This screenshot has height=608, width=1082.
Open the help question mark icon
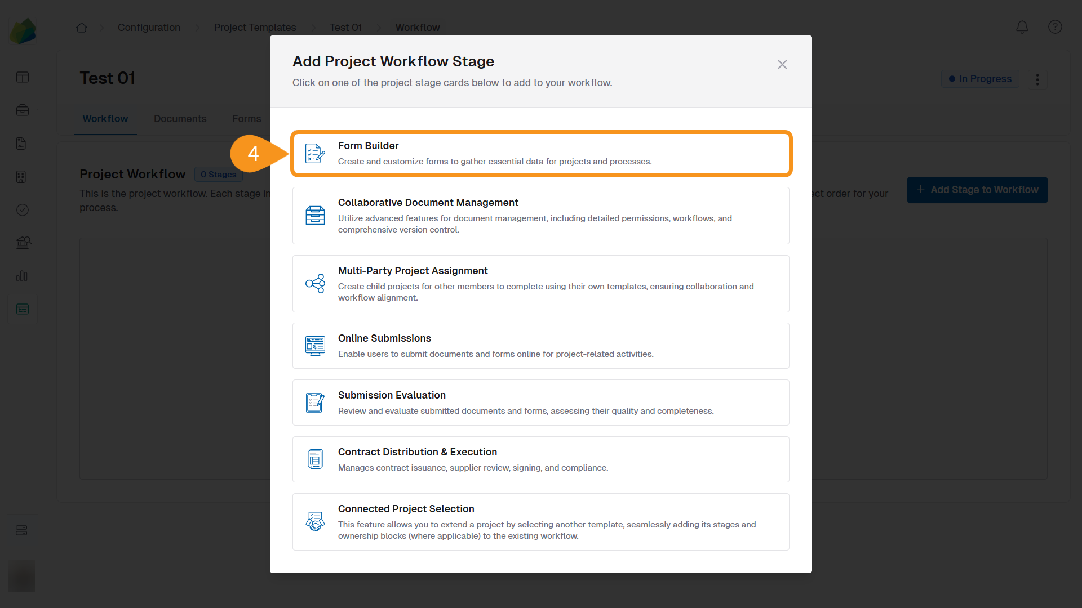[1055, 27]
